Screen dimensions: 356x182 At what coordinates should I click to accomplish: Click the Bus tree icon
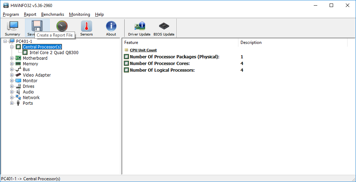coord(18,69)
